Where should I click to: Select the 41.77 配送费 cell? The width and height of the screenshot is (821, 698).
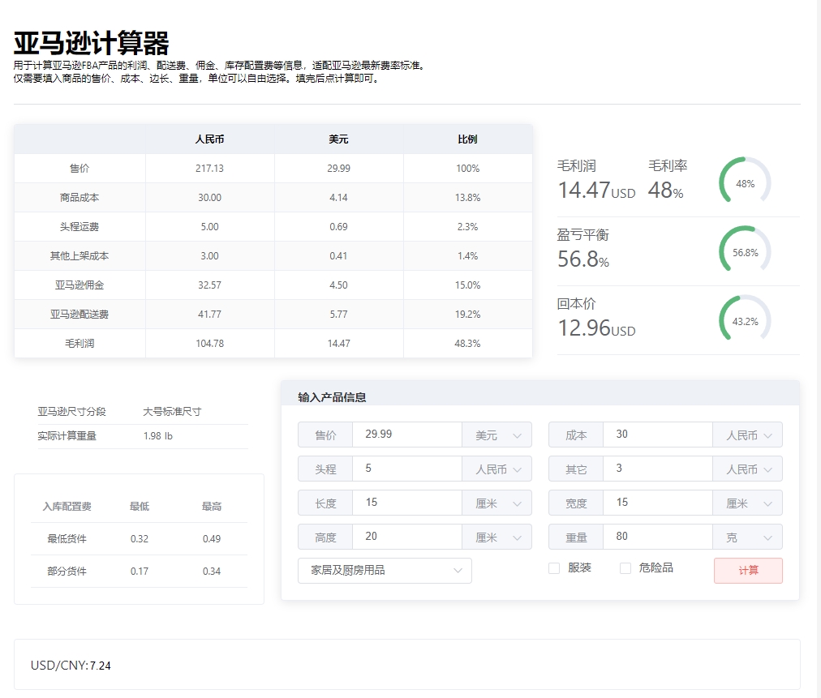(209, 315)
